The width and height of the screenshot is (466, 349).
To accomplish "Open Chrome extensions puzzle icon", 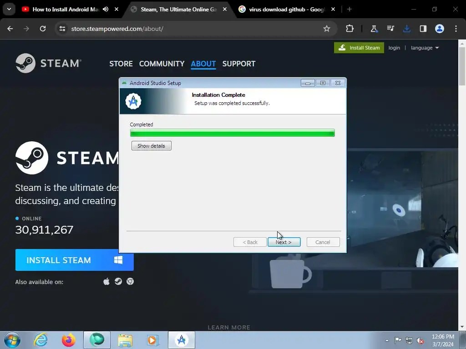I will [350, 29].
